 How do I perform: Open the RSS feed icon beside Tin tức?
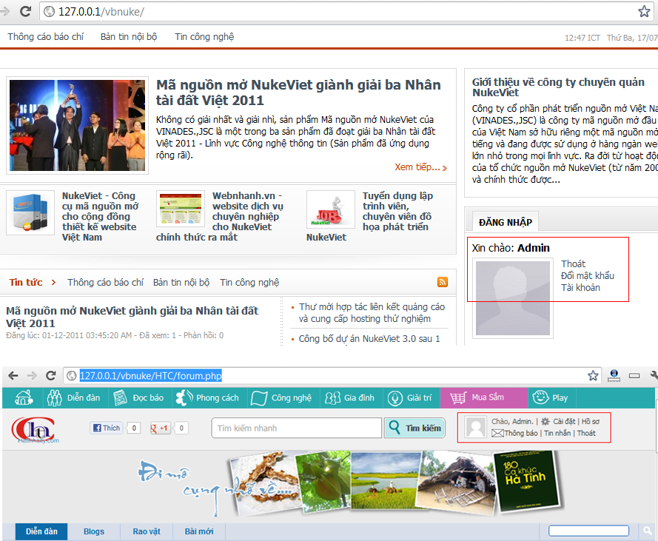(x=443, y=282)
